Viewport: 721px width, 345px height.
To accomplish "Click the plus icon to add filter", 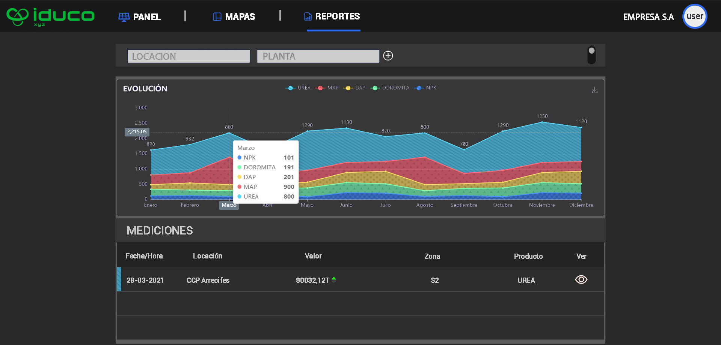I will point(388,56).
